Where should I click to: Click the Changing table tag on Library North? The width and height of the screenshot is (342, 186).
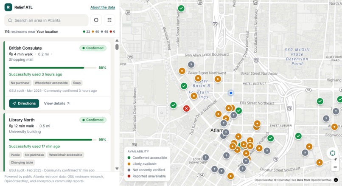[x=22, y=162]
